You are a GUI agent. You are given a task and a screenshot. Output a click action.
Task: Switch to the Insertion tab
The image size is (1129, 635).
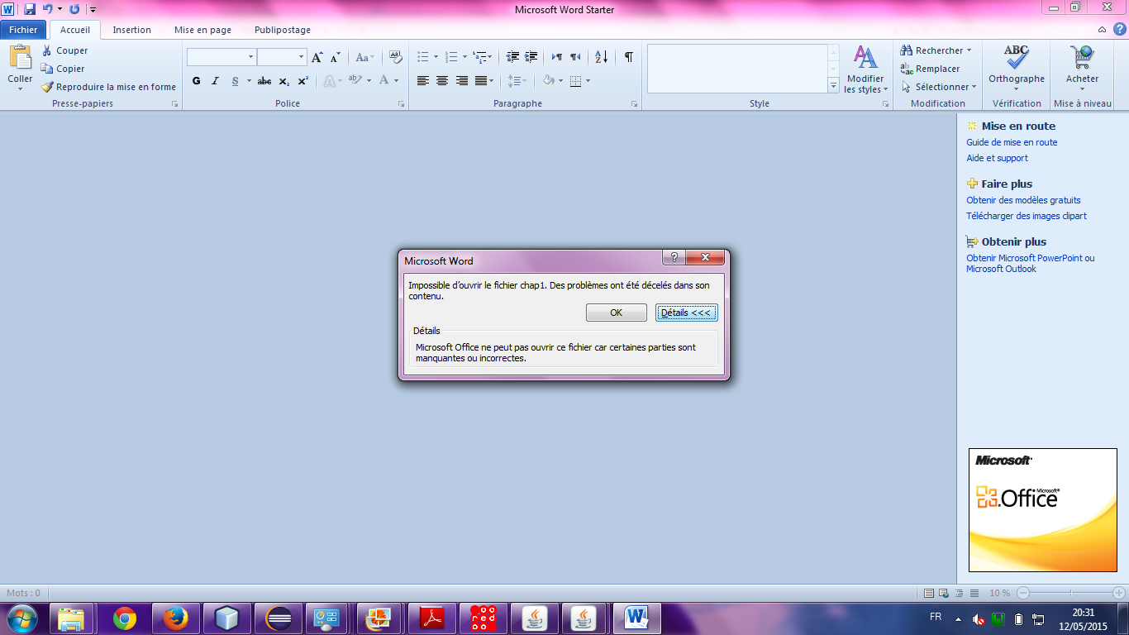click(x=132, y=30)
